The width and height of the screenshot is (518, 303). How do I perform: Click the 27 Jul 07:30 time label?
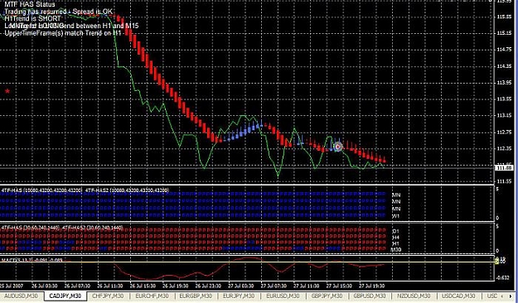(x=274, y=286)
